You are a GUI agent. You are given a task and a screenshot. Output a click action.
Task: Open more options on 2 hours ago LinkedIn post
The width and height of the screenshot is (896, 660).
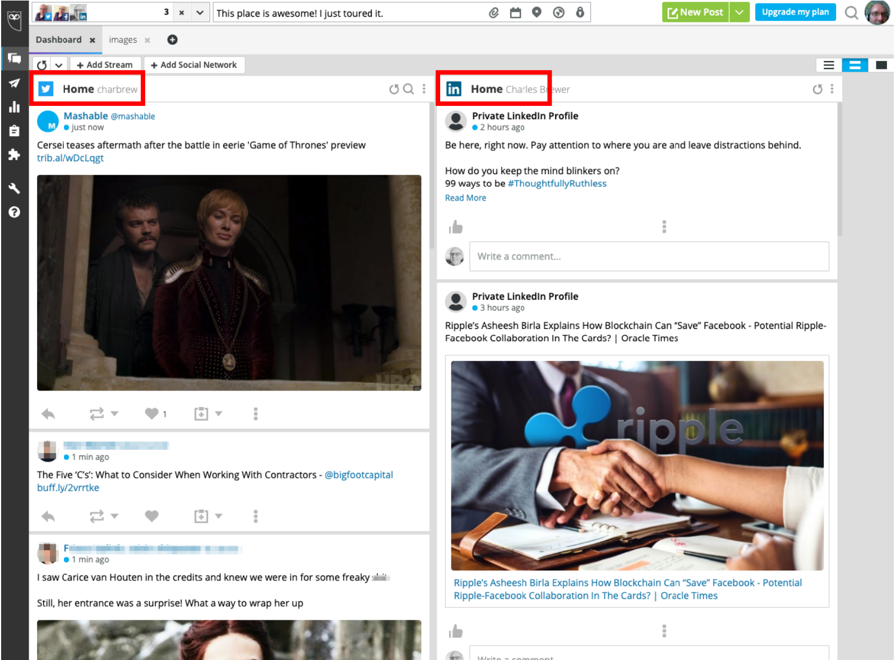click(664, 227)
